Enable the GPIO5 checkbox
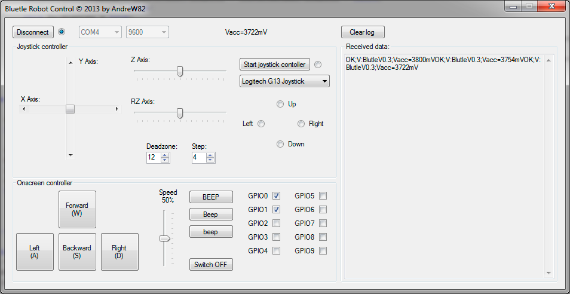Viewport: 570px width, 294px height. click(323, 196)
